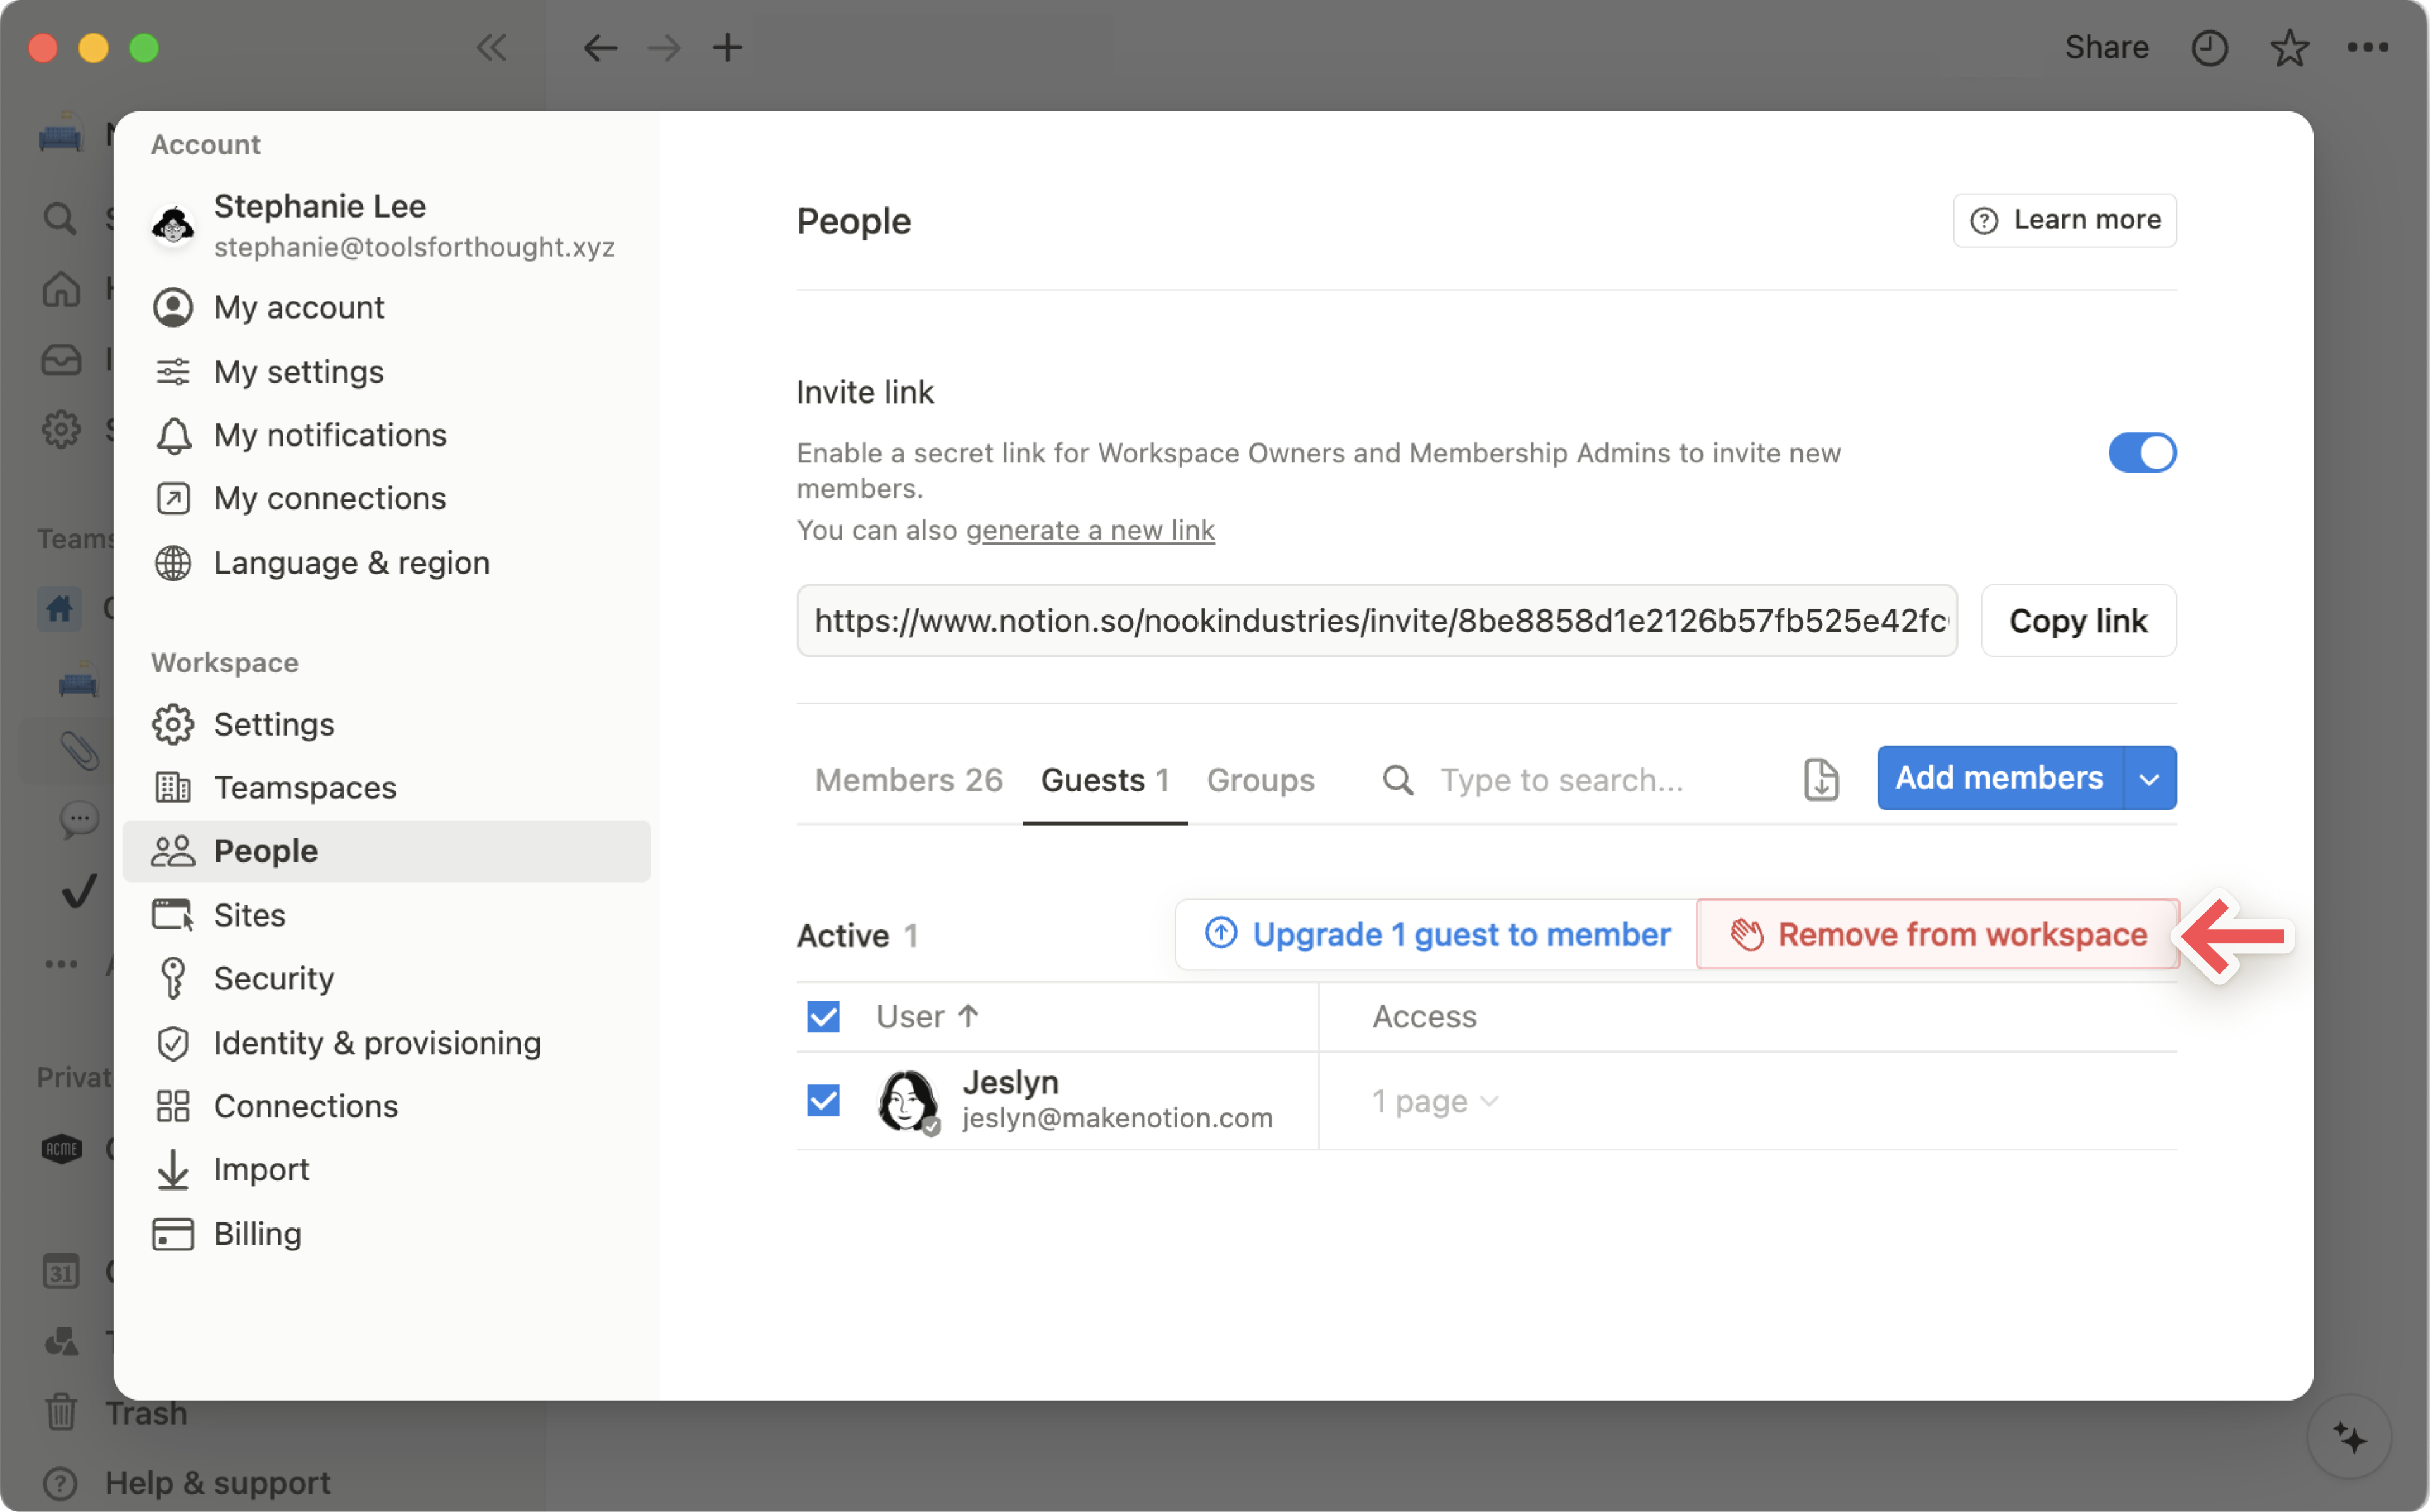Uncheck the checkbox next to Jeslyn
Viewport: 2430px width, 1512px height.
[823, 1101]
